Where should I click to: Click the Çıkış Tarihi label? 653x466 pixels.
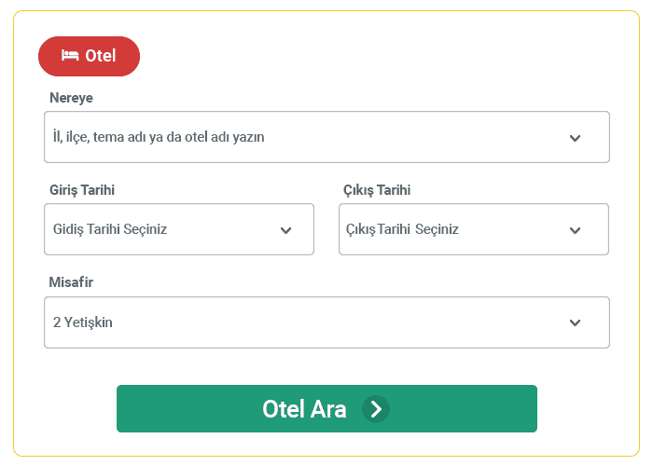click(x=377, y=190)
